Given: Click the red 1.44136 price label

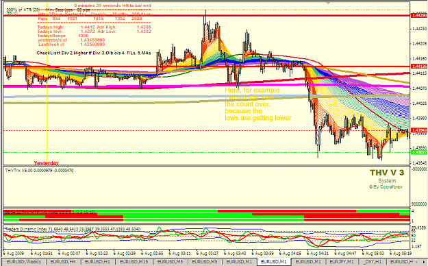Looking at the screenshot, I should pyautogui.click(x=419, y=66).
